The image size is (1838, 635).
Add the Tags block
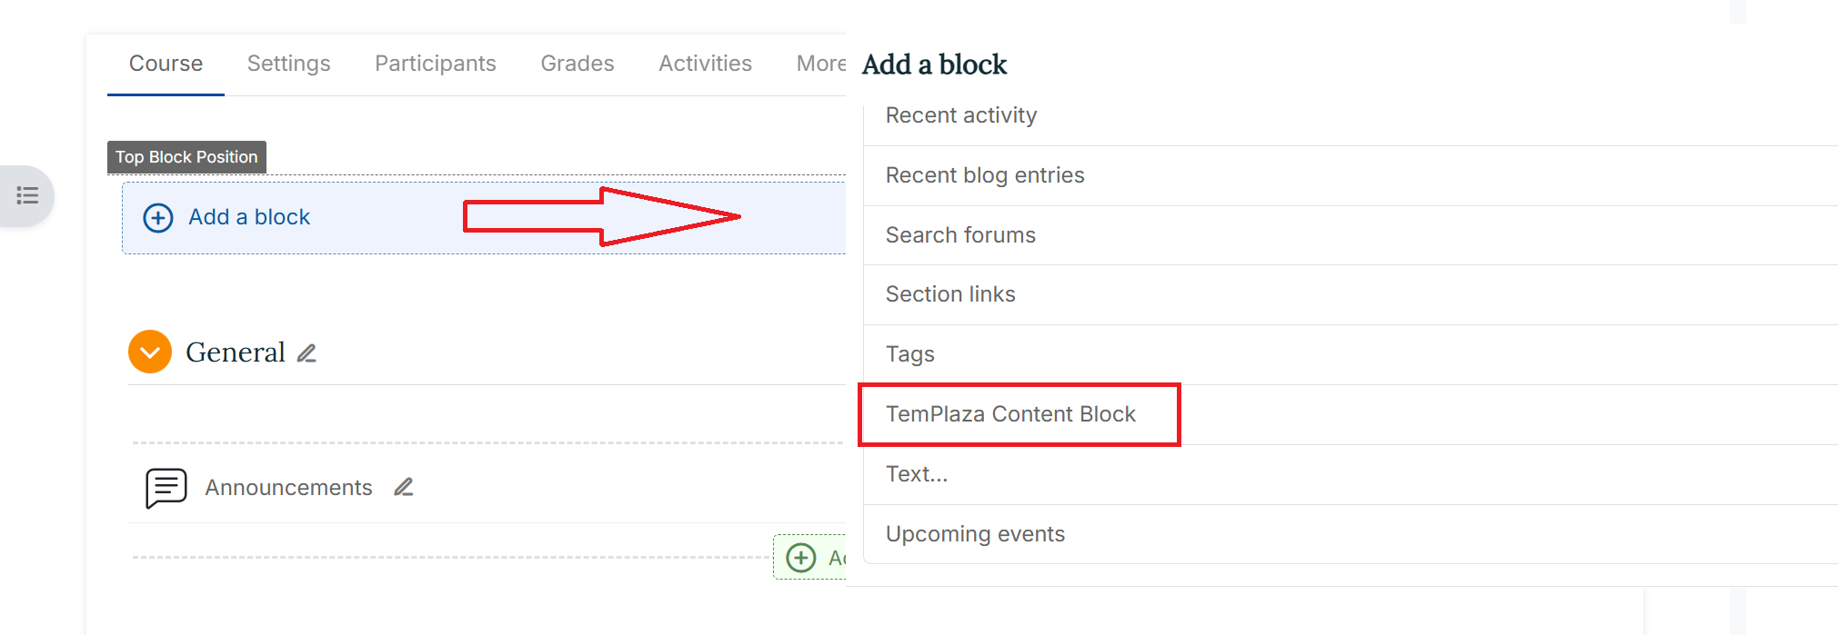(909, 354)
